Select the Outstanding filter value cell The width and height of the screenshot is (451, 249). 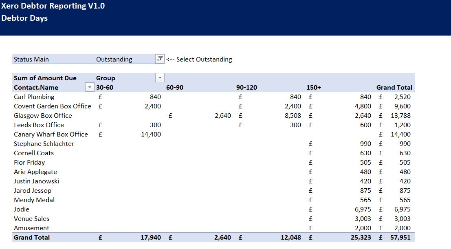[x=114, y=59]
